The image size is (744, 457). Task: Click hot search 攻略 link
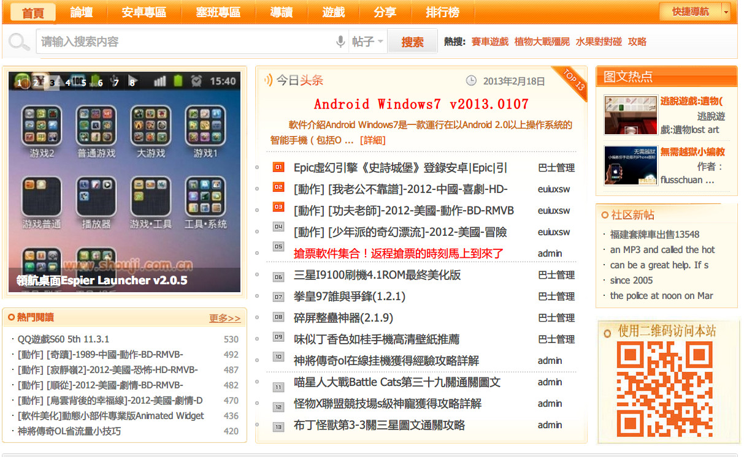(x=637, y=42)
